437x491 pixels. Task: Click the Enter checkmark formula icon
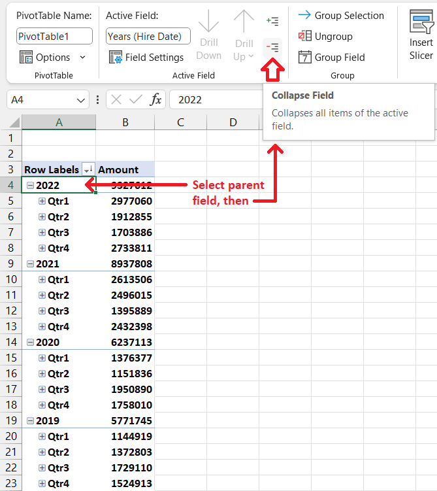[136, 100]
